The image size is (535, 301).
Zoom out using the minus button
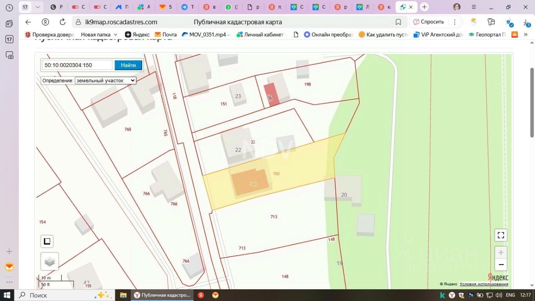point(501,265)
